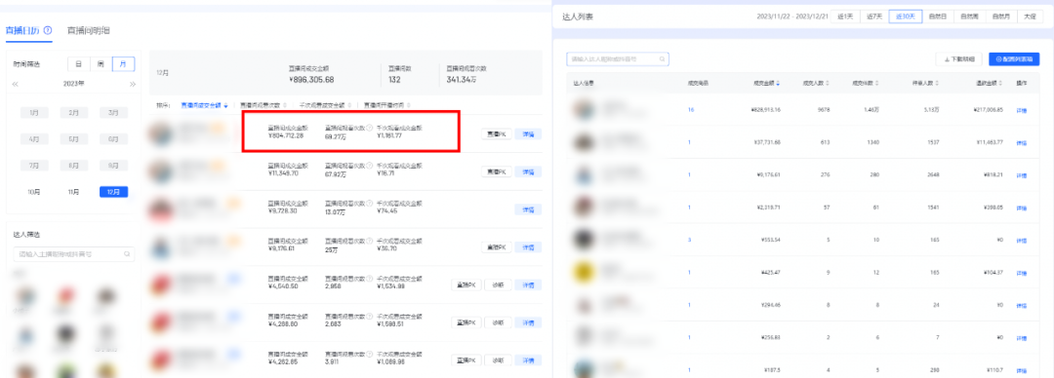The width and height of the screenshot is (1054, 378).
Task: Click the 下载明细 download button
Action: pyautogui.click(x=959, y=59)
